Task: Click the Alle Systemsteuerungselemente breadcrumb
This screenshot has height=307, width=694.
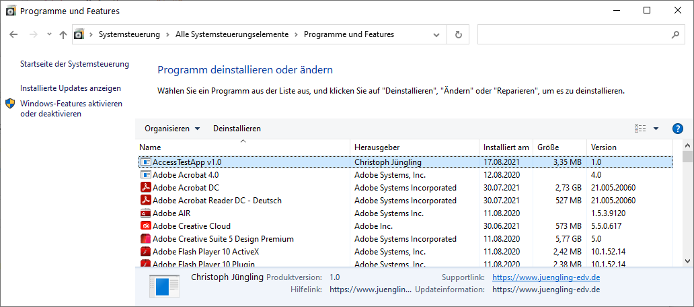Action: click(232, 34)
